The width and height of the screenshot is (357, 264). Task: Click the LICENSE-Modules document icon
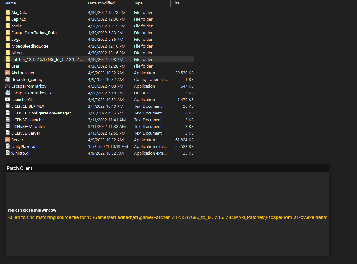8,126
